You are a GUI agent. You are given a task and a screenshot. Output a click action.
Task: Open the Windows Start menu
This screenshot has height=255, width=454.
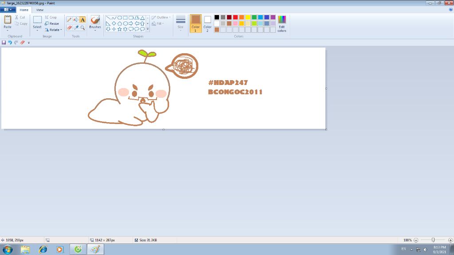[x=8, y=249]
